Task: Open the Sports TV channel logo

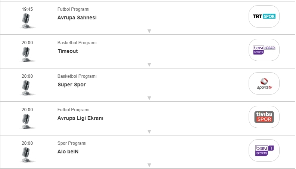Action: pos(264,83)
